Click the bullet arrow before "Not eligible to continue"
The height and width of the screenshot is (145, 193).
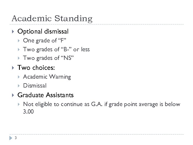pyautogui.click(x=19, y=104)
